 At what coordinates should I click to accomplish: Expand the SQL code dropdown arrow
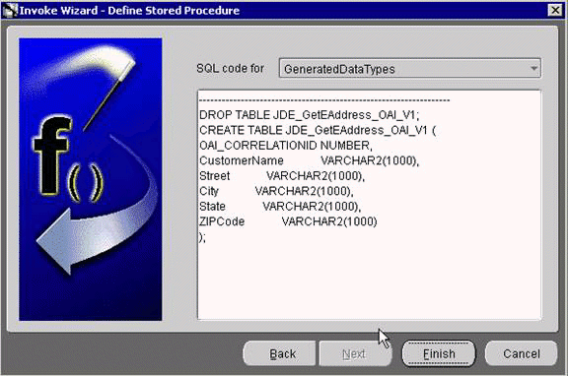533,68
